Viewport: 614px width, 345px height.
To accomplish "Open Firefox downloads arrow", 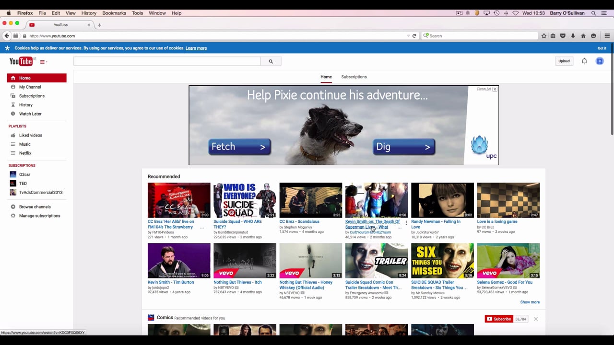I will point(573,36).
